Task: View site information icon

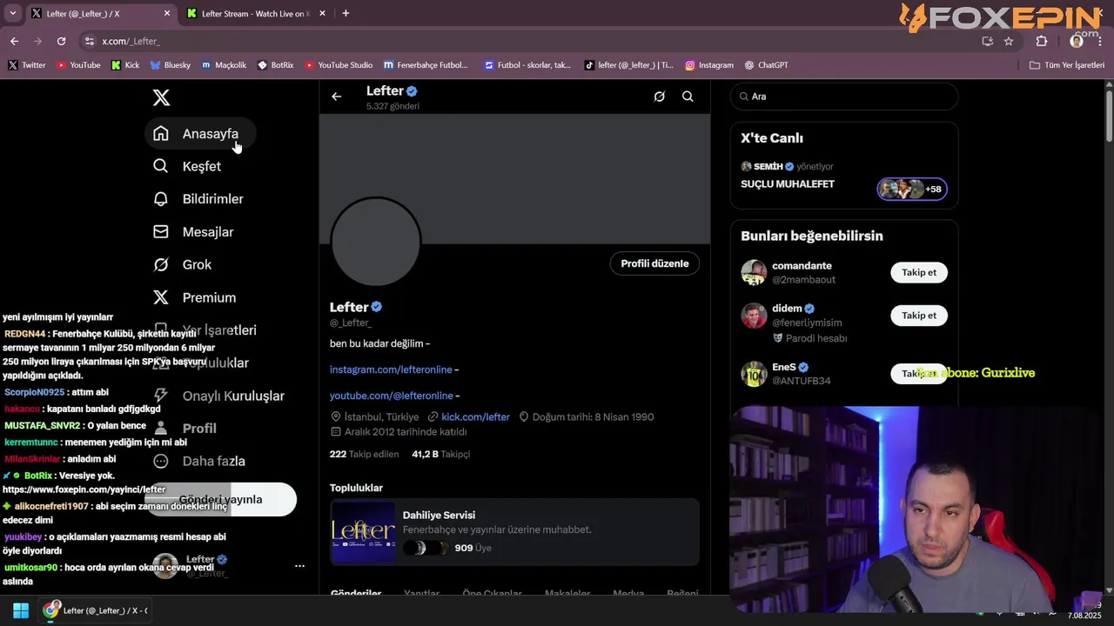Action: pos(89,41)
